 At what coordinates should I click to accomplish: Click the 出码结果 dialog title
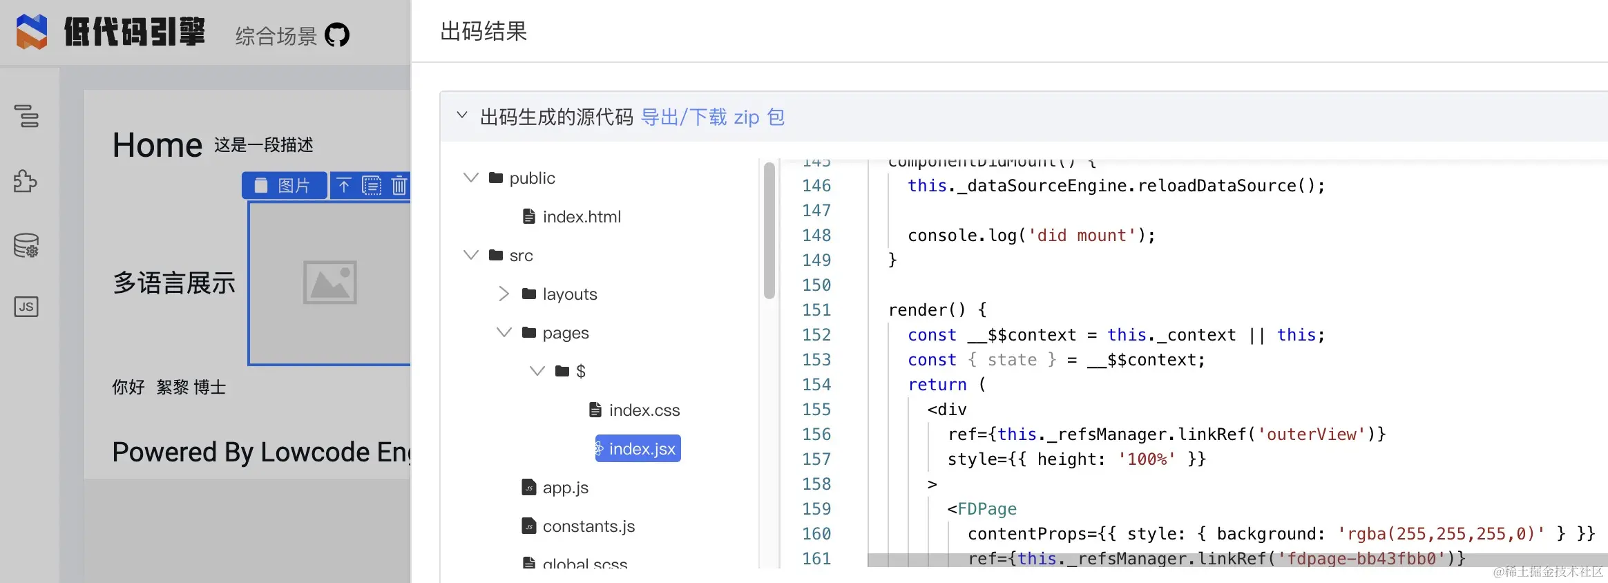(x=484, y=31)
